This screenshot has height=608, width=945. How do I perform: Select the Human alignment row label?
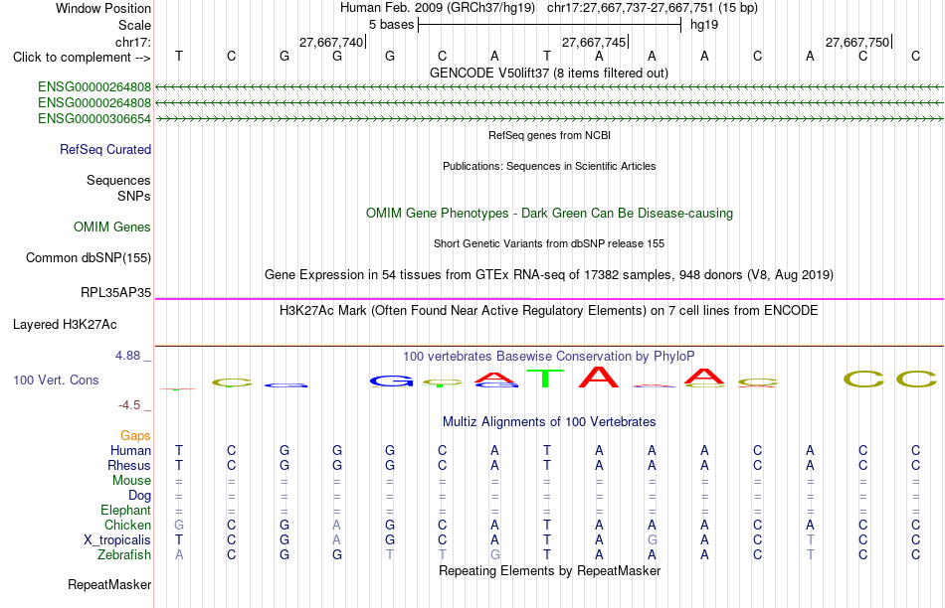tap(130, 450)
